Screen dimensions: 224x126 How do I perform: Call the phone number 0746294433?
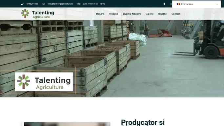tap(32, 4)
